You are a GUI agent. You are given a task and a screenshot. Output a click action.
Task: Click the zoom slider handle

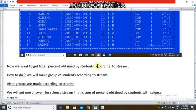coord(188,103)
